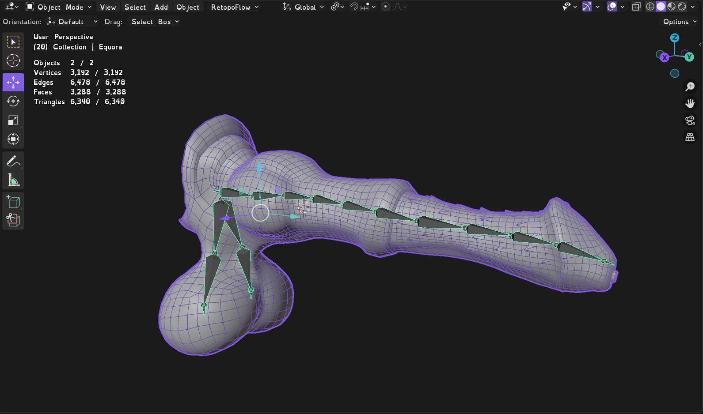This screenshot has width=703, height=414.
Task: Open the Add menu
Action: point(161,7)
